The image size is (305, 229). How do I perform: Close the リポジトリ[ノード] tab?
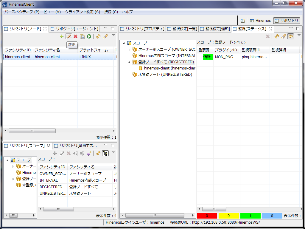click(x=45, y=29)
